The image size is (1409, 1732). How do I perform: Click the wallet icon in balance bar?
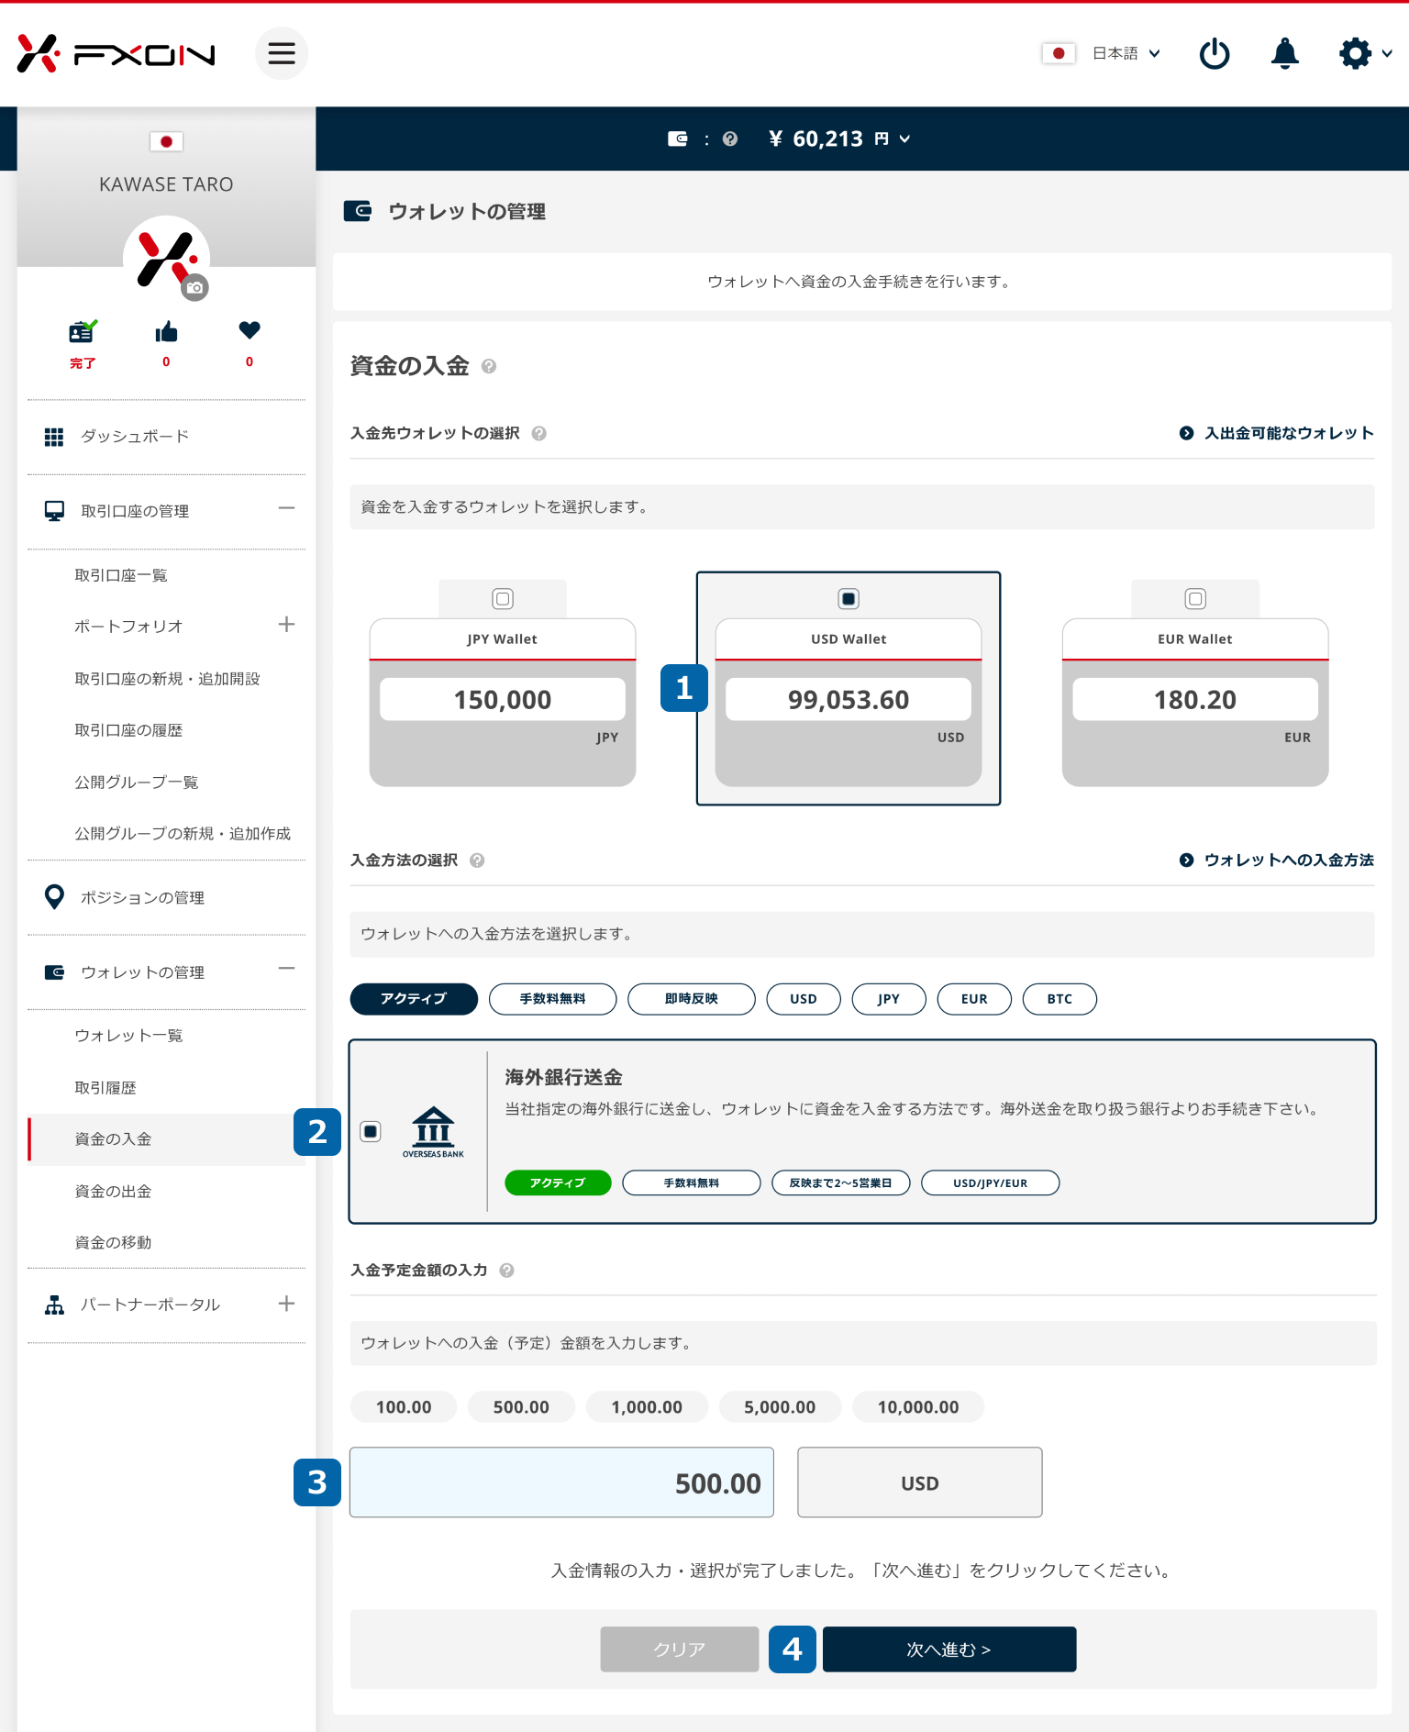click(678, 139)
